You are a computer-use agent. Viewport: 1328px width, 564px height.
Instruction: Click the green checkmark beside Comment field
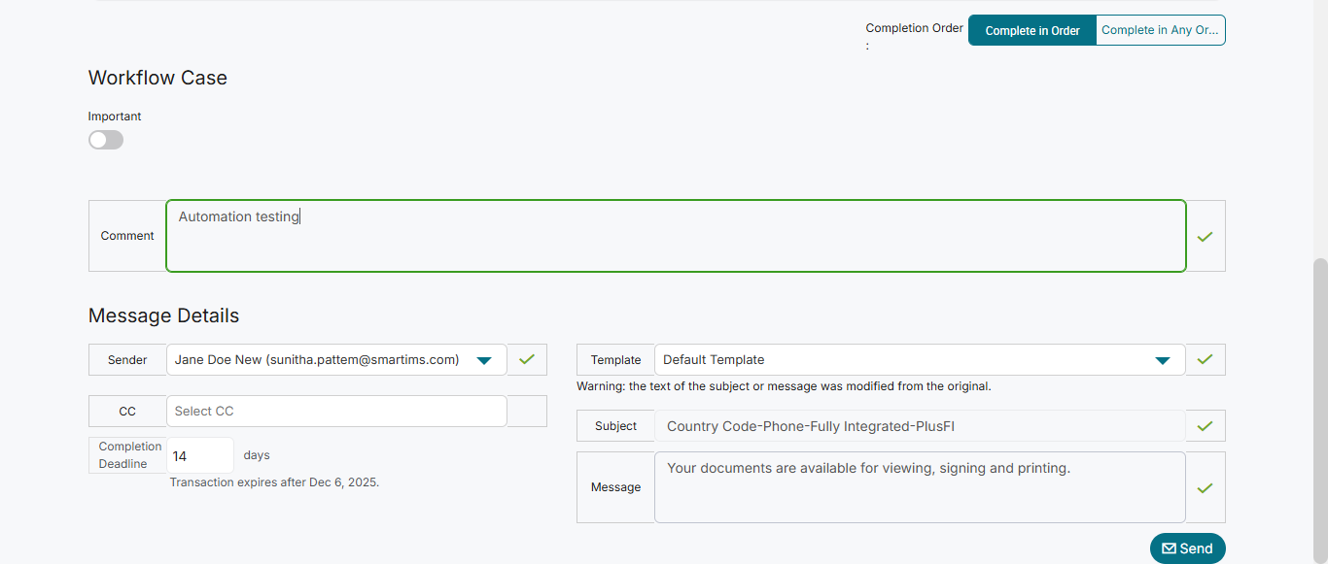[x=1206, y=236]
